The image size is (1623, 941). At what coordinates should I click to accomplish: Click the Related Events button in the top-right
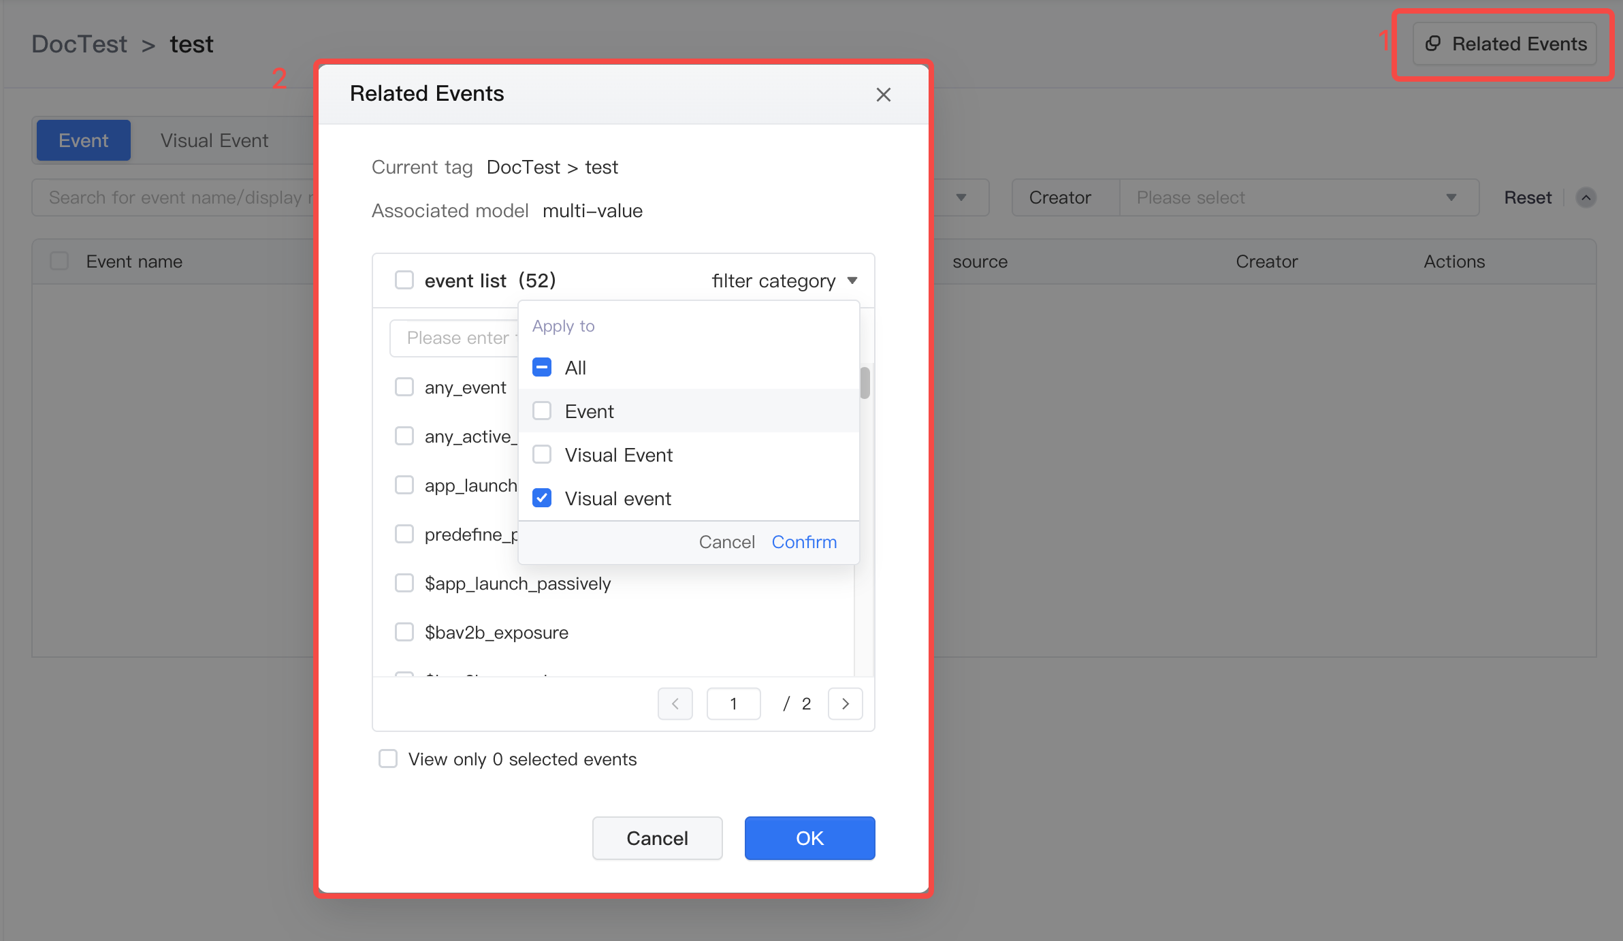(1505, 44)
